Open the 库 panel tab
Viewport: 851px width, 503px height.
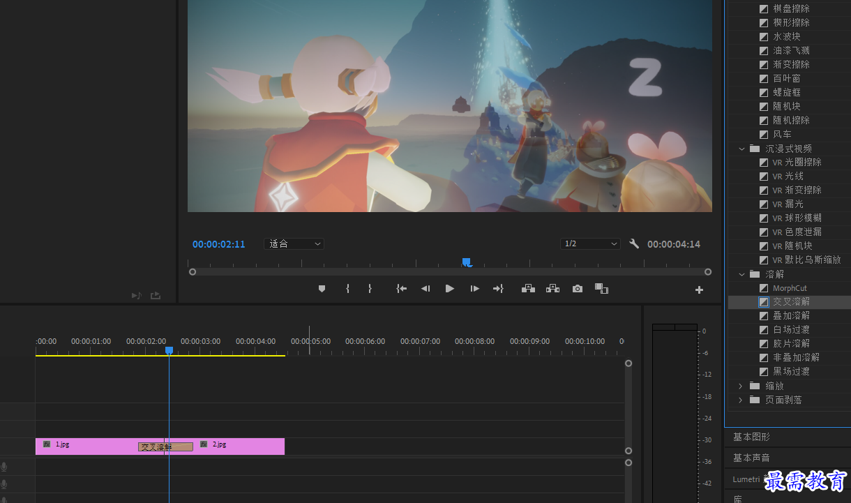[x=738, y=499]
